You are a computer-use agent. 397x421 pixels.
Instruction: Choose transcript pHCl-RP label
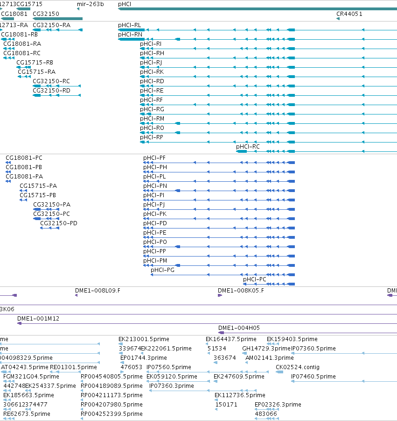(152, 137)
